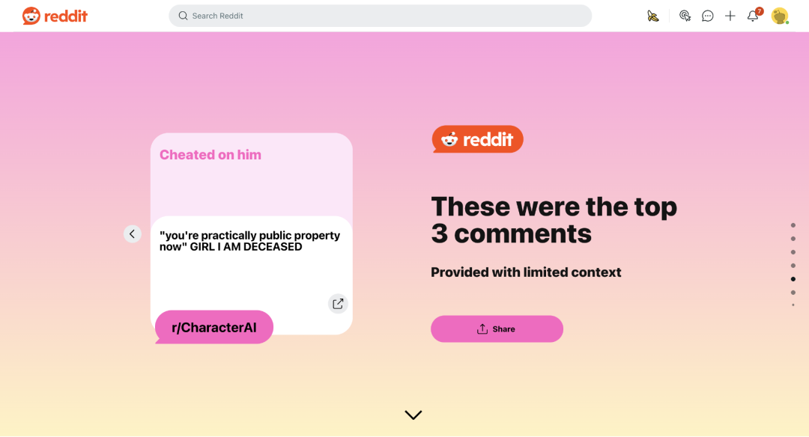Open the r/CharacterAI community bubble
This screenshot has height=437, width=809.
pyautogui.click(x=214, y=327)
